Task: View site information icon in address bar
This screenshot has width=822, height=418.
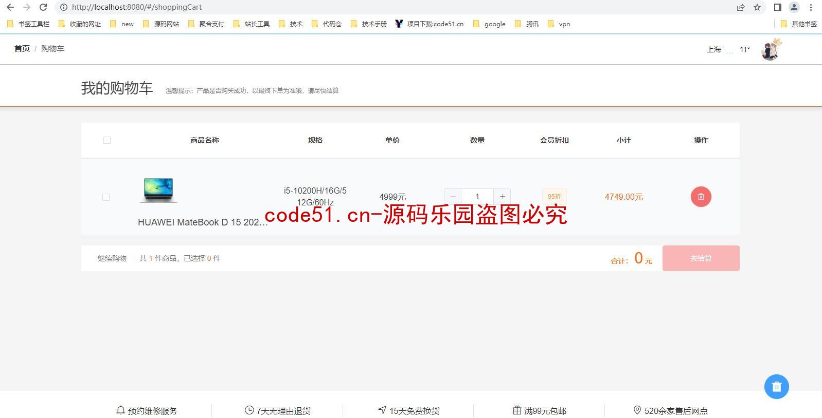Action: pos(64,7)
